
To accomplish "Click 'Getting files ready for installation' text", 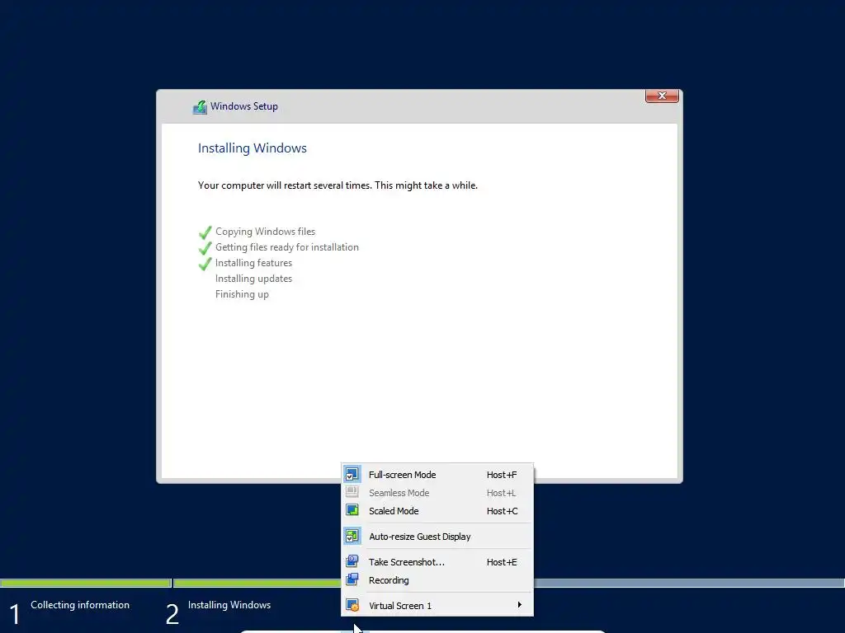I will point(286,247).
